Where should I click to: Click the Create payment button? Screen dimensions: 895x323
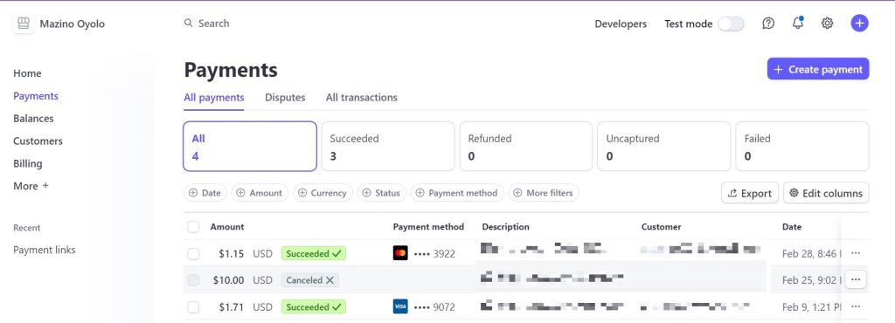point(818,69)
